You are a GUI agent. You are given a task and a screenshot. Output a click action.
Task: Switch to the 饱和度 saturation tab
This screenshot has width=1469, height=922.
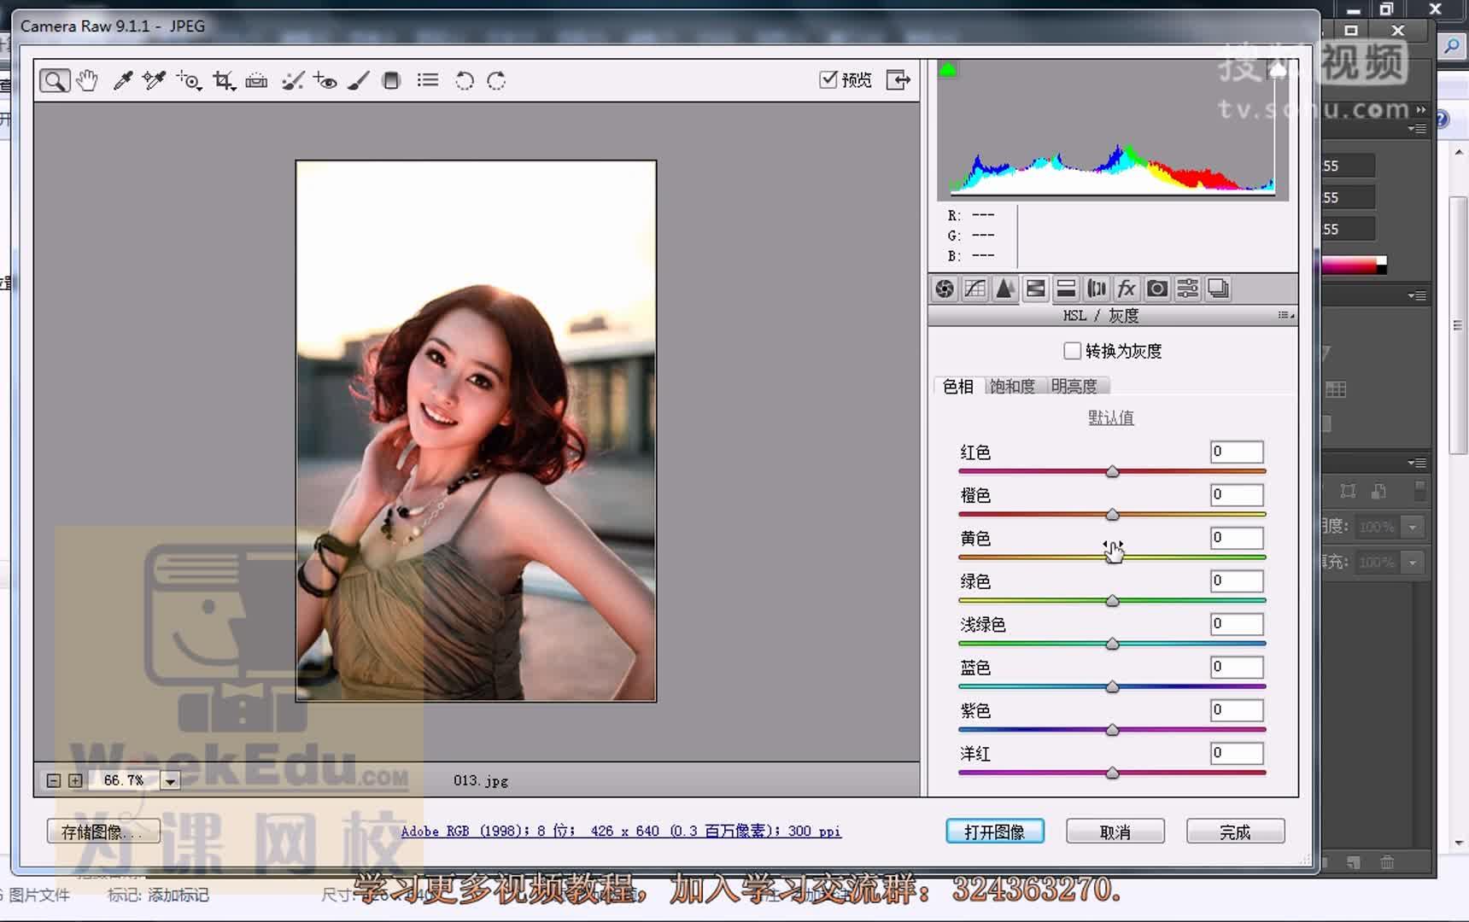pos(1013,386)
